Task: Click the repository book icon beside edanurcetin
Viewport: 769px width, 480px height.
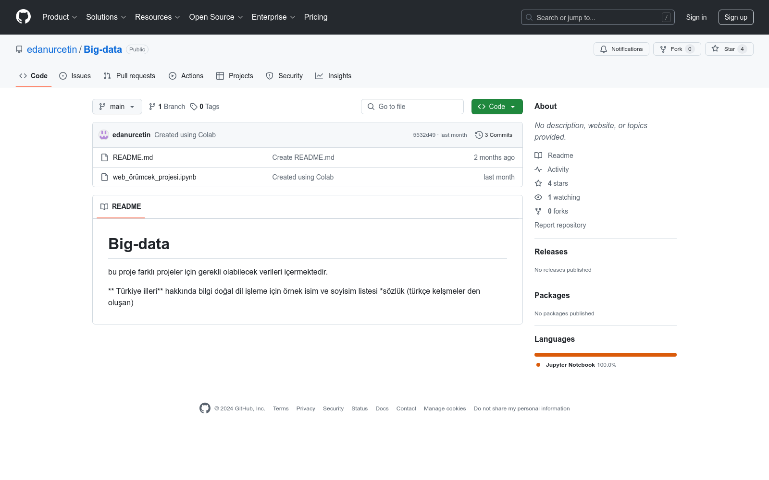Action: pos(19,49)
